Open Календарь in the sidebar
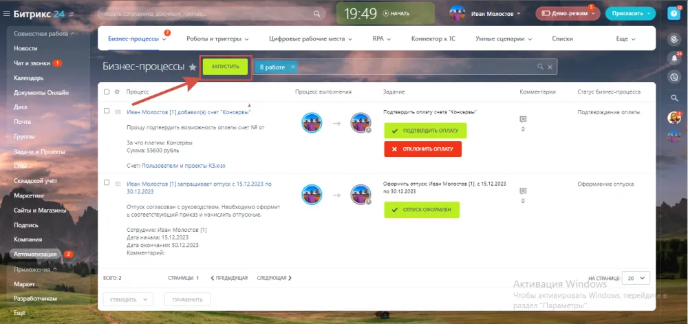688x324 pixels. pyautogui.click(x=28, y=78)
